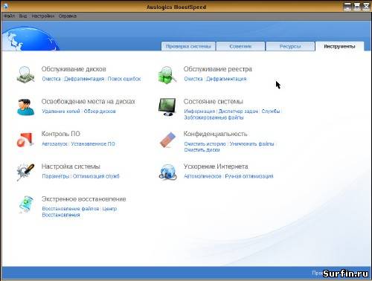
Task: Open the Вид menu
Action: click(x=23, y=16)
